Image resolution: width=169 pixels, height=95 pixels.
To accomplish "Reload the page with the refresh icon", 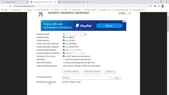I will (10, 6).
